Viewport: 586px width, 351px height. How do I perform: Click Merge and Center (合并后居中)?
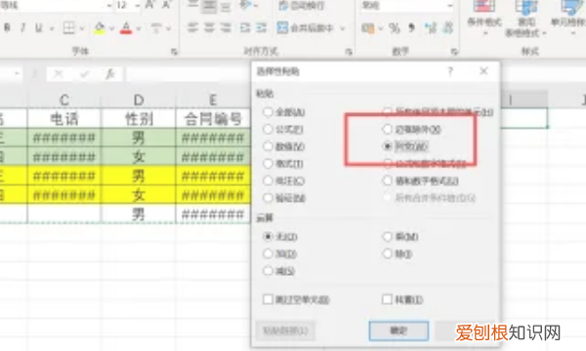click(306, 27)
